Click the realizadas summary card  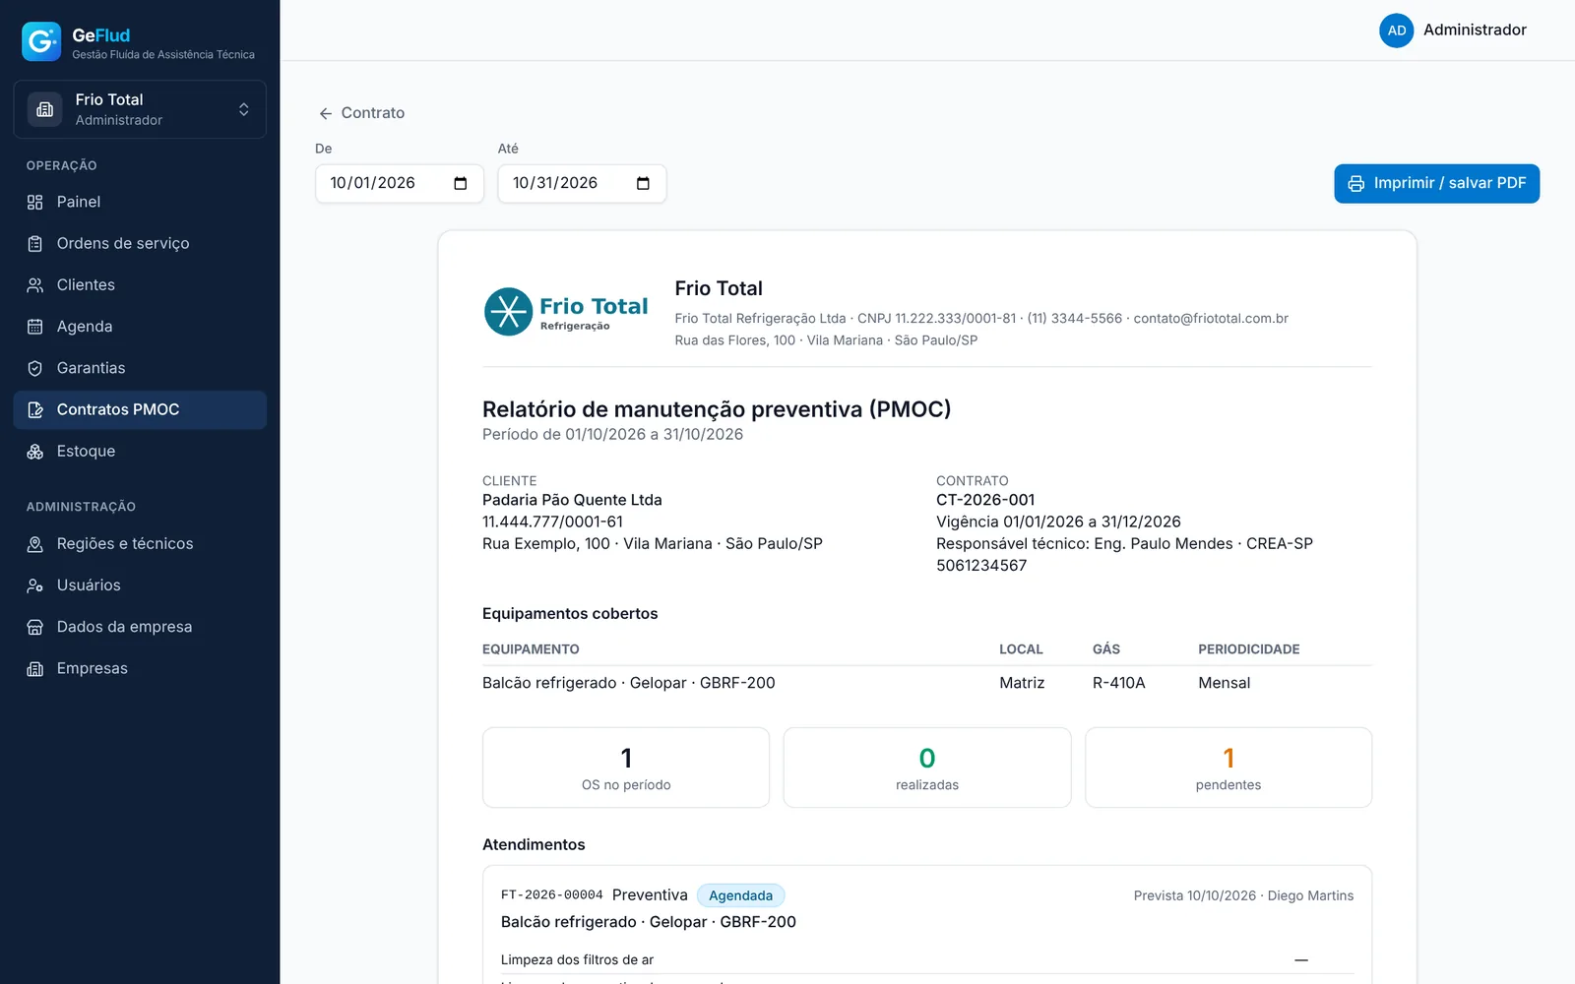(927, 768)
